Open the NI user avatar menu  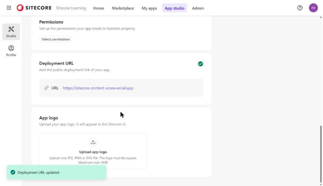[313, 8]
